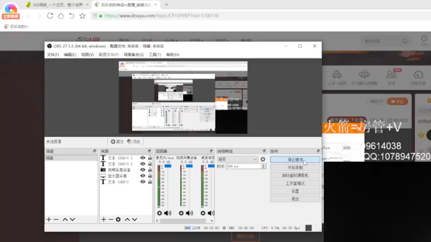
Task: Open the 编辑(E) menu
Action: [x=70, y=55]
